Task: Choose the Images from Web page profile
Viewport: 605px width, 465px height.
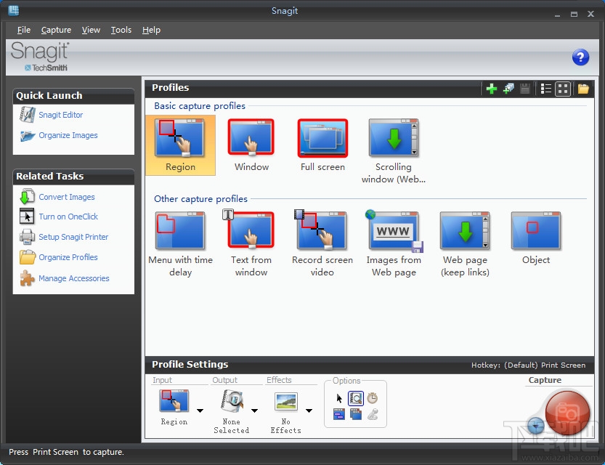Action: click(394, 244)
